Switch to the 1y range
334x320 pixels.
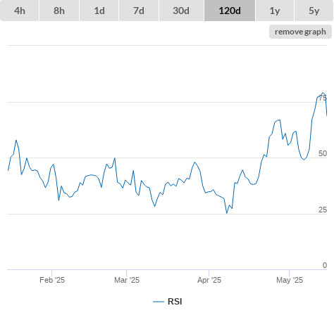275,11
